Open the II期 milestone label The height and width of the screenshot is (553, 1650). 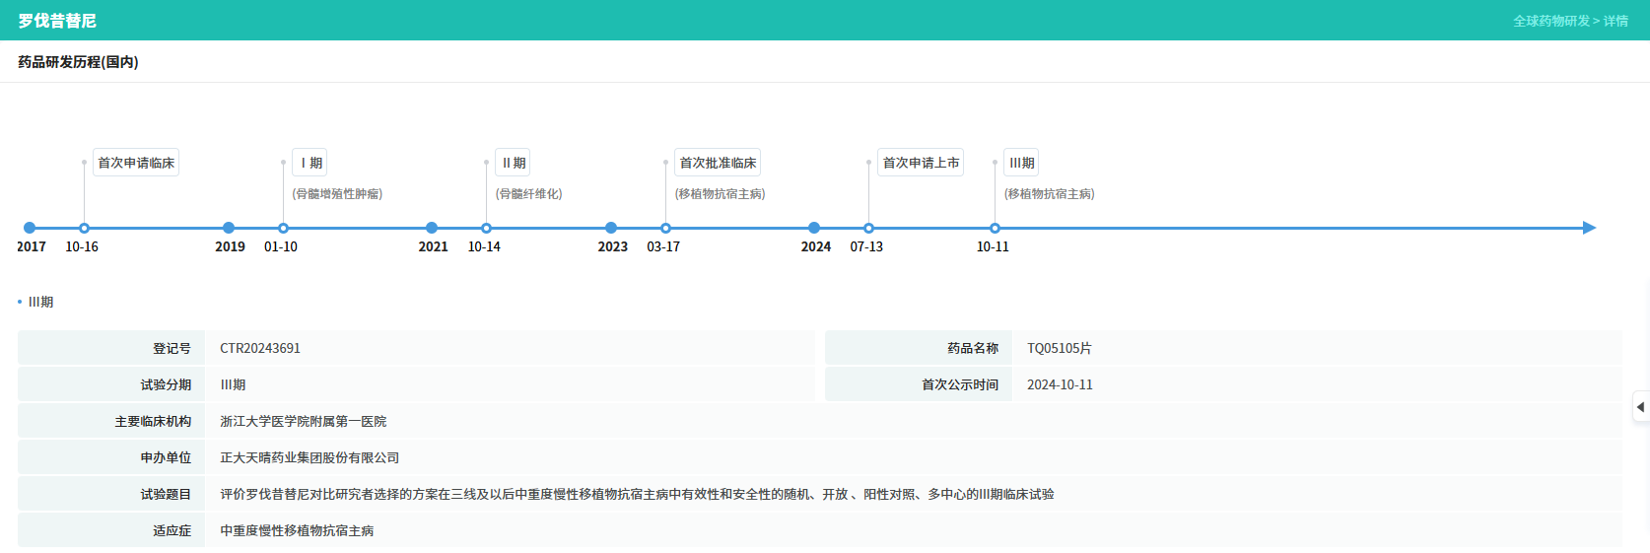tap(514, 163)
